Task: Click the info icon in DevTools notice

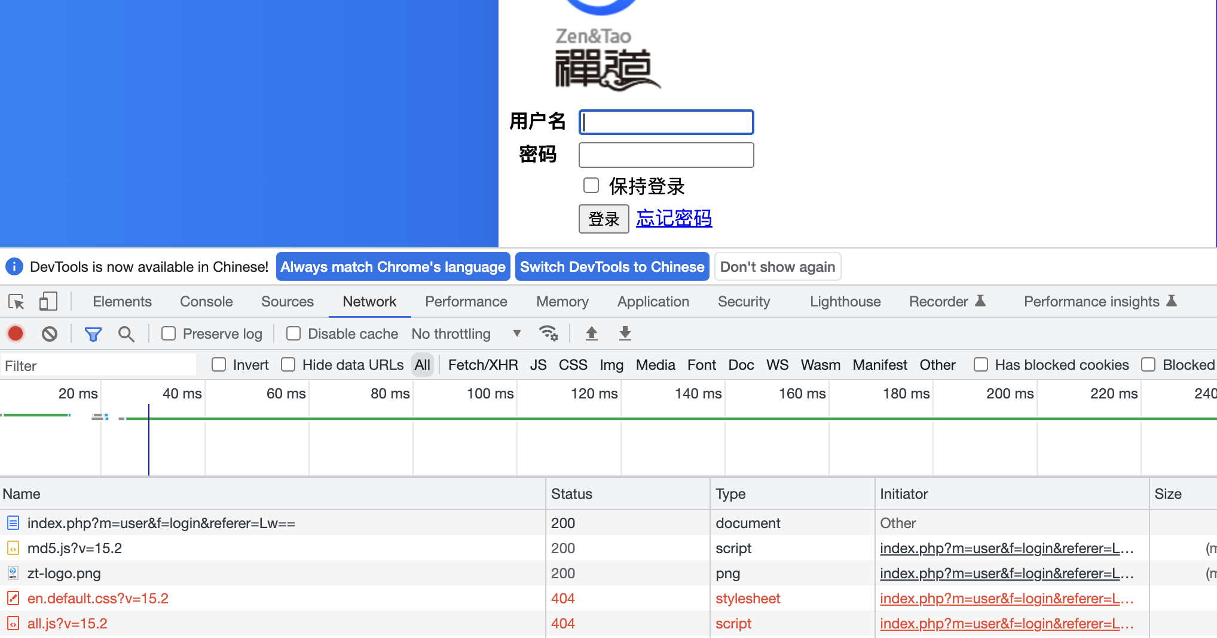Action: 14,266
